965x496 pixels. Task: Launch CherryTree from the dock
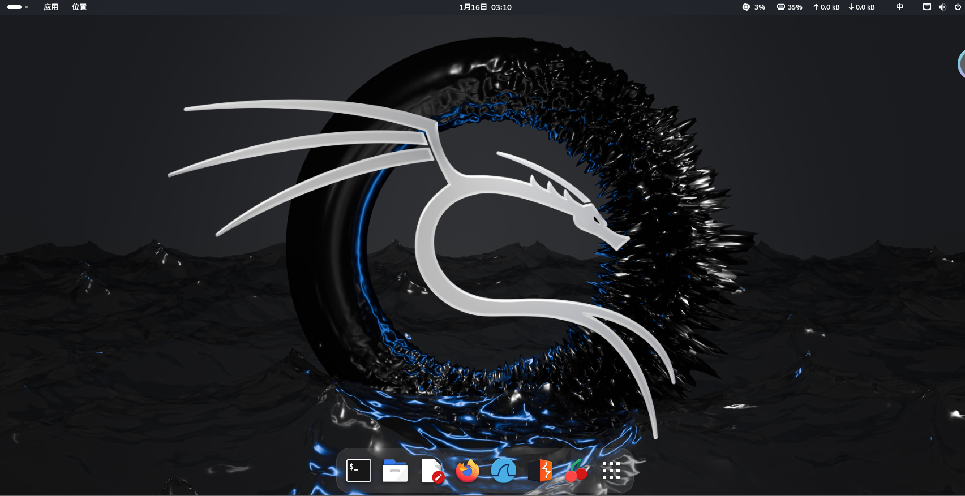tap(576, 471)
